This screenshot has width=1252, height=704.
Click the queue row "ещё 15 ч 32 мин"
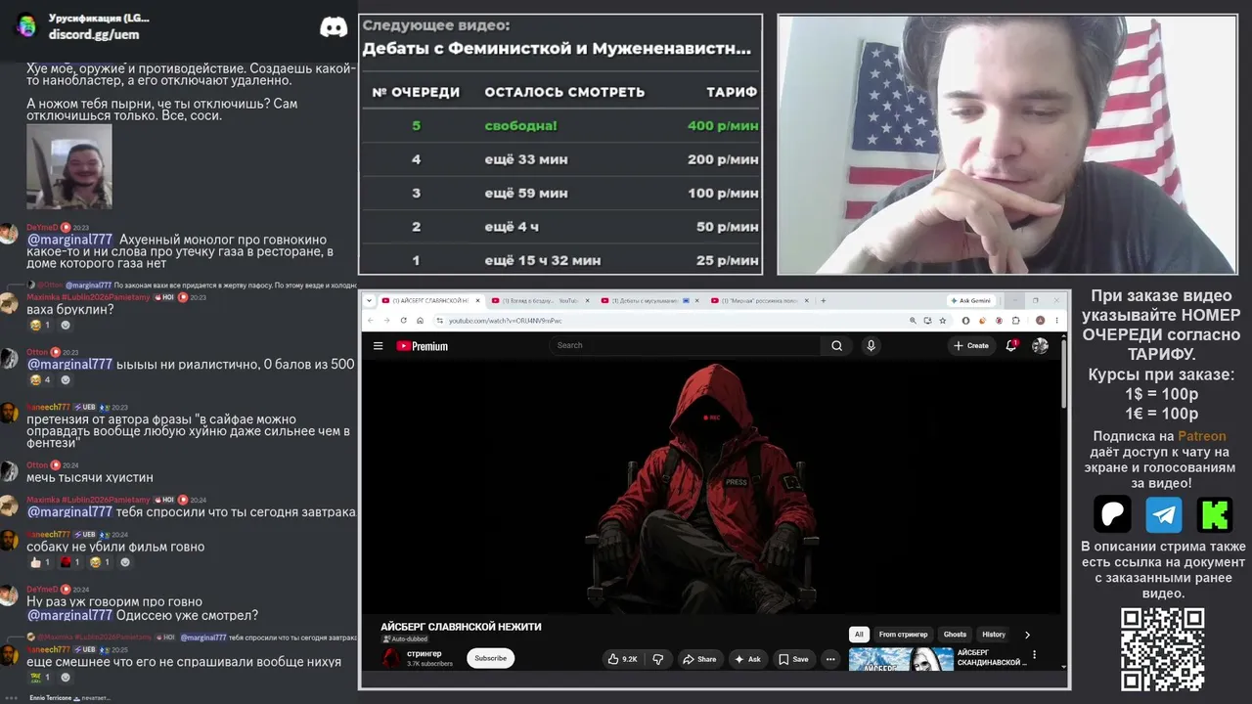pos(559,260)
